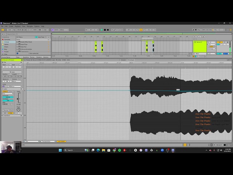Toggle the purple Scale Mode icon
Viewport: 233px width, 175px height.
point(52,30)
